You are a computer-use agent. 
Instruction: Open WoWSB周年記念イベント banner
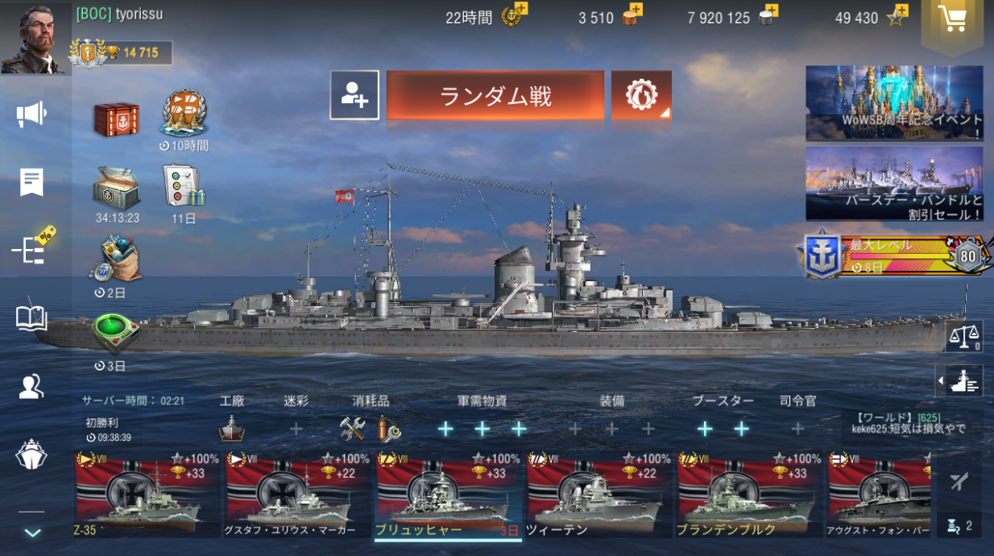894,103
